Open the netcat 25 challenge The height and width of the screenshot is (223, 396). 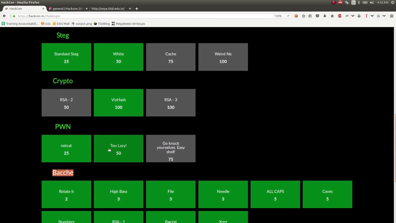[x=66, y=149]
